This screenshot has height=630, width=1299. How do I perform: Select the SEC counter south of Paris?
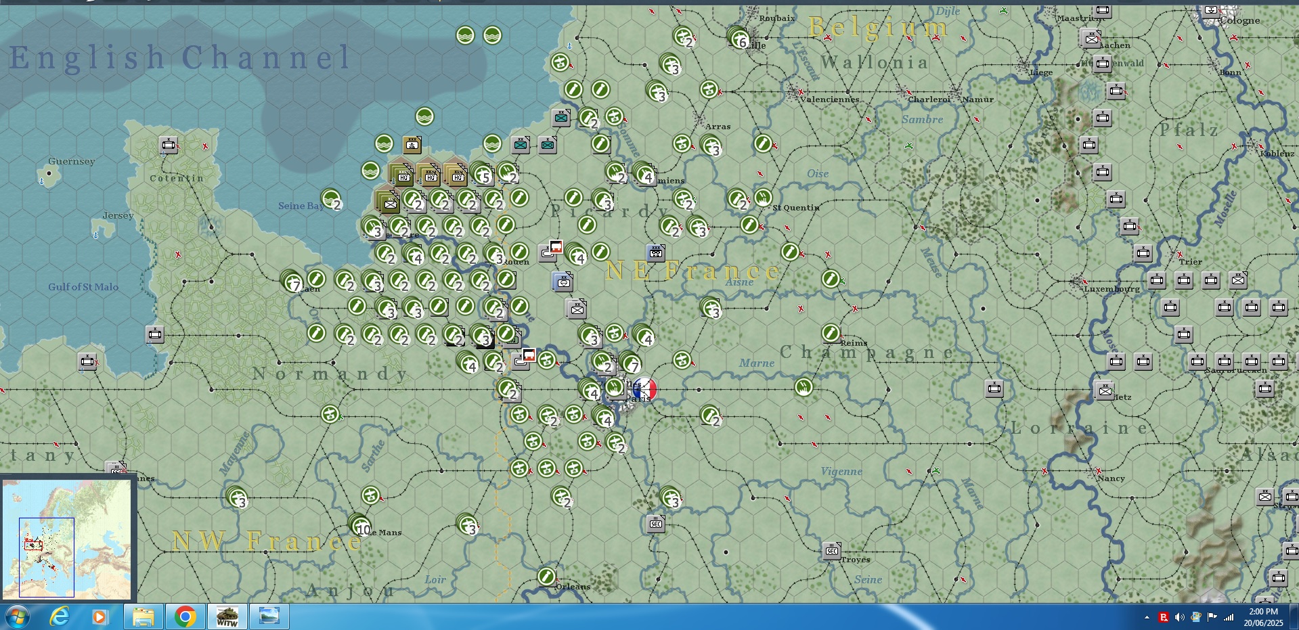(x=655, y=523)
